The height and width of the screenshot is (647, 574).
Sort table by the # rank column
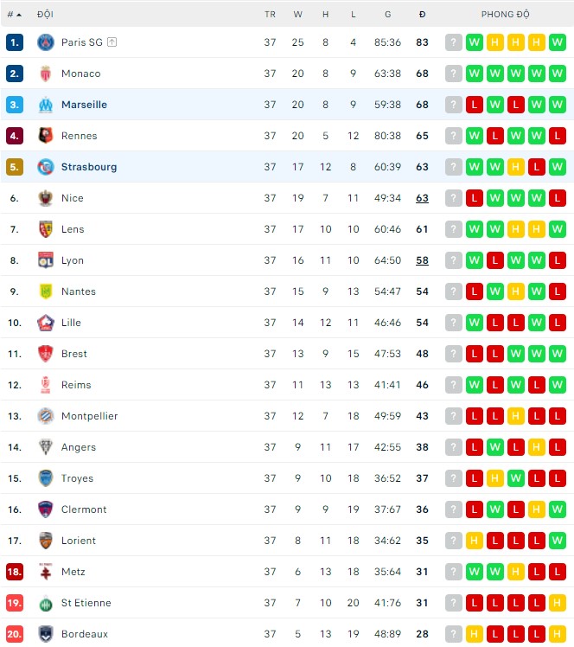pyautogui.click(x=14, y=15)
